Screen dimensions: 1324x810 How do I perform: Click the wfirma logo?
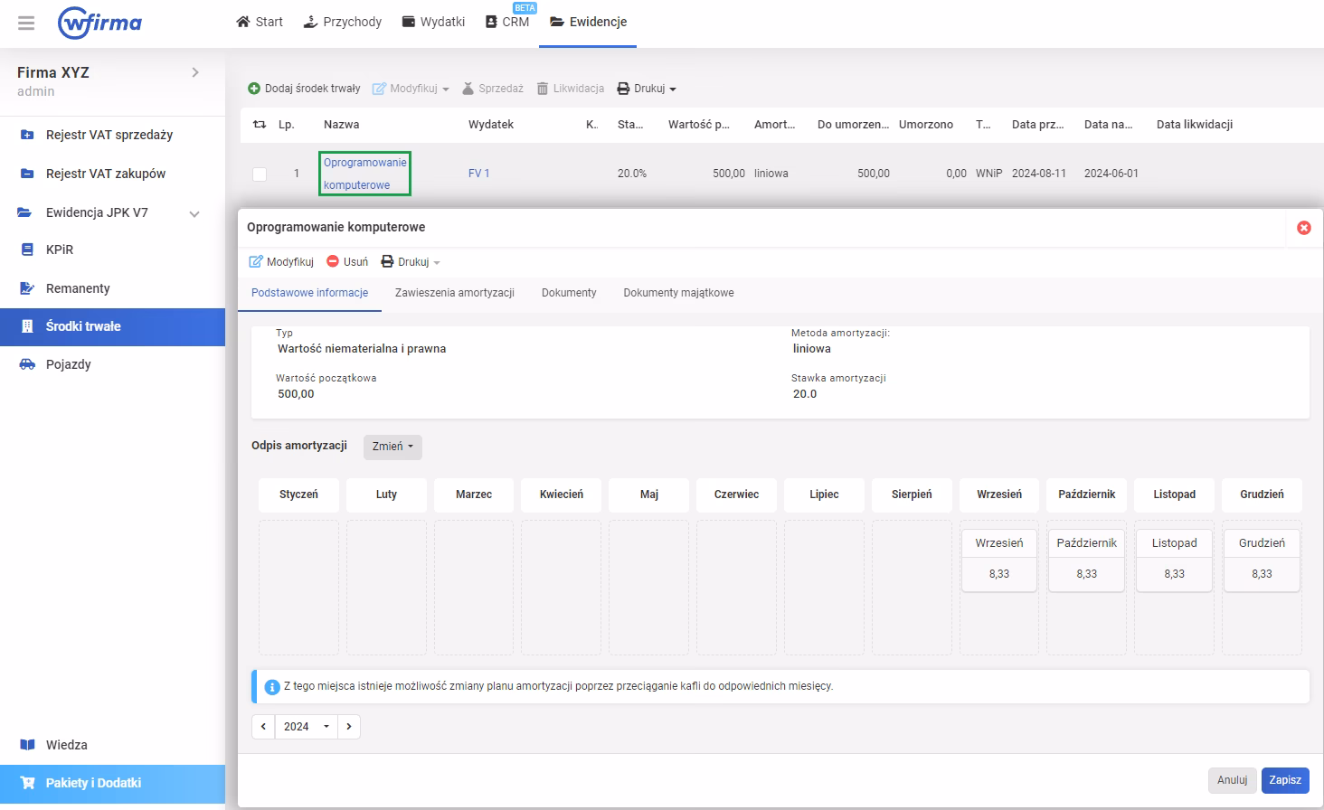pos(99,23)
